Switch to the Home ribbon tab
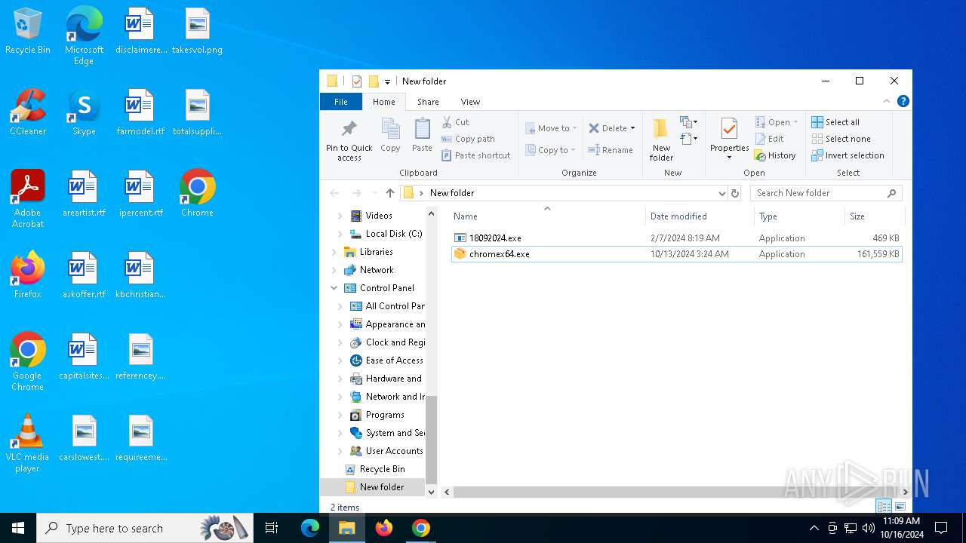 click(x=383, y=102)
